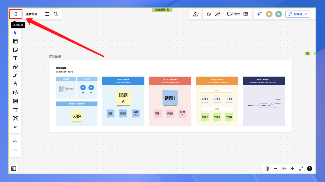
Task: Expand more tools double chevron
Action: pos(15,127)
